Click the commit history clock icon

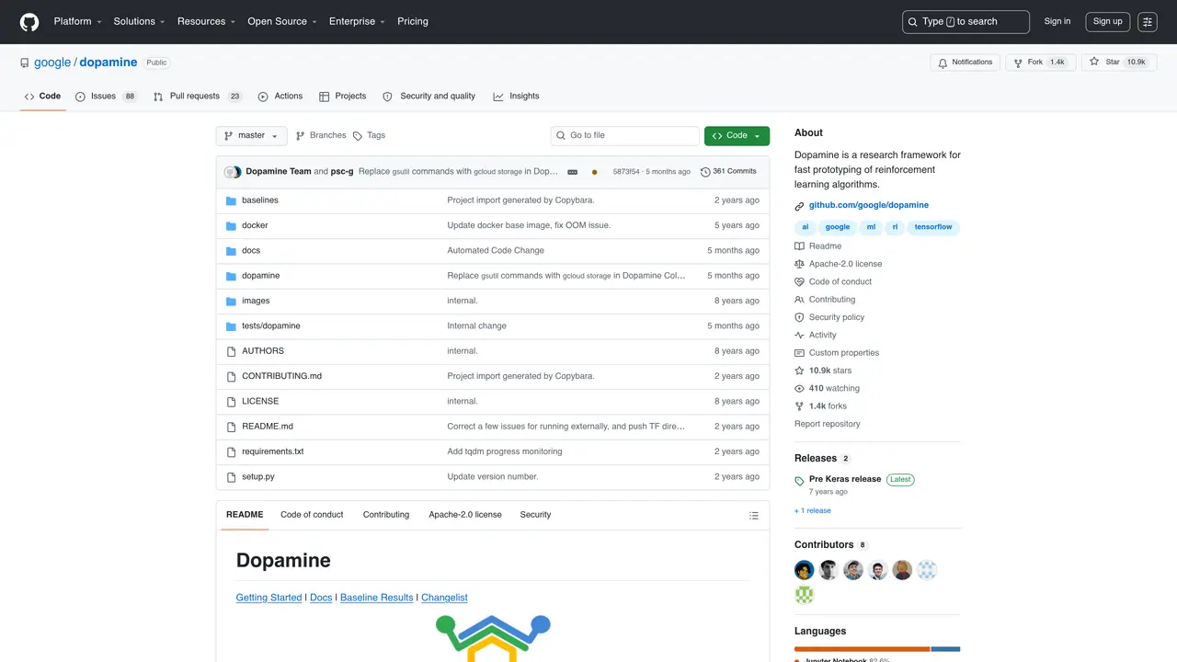(705, 172)
